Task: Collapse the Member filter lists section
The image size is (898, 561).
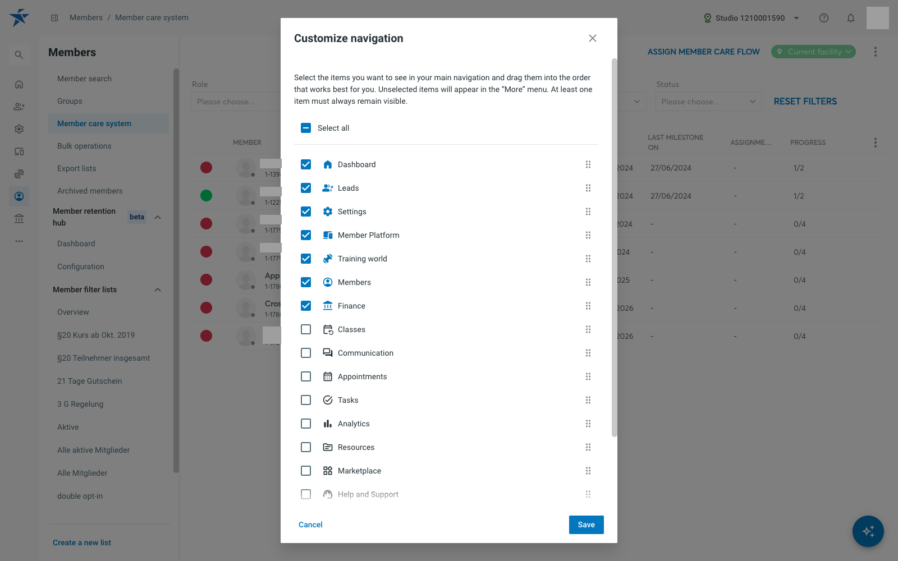Action: click(158, 289)
